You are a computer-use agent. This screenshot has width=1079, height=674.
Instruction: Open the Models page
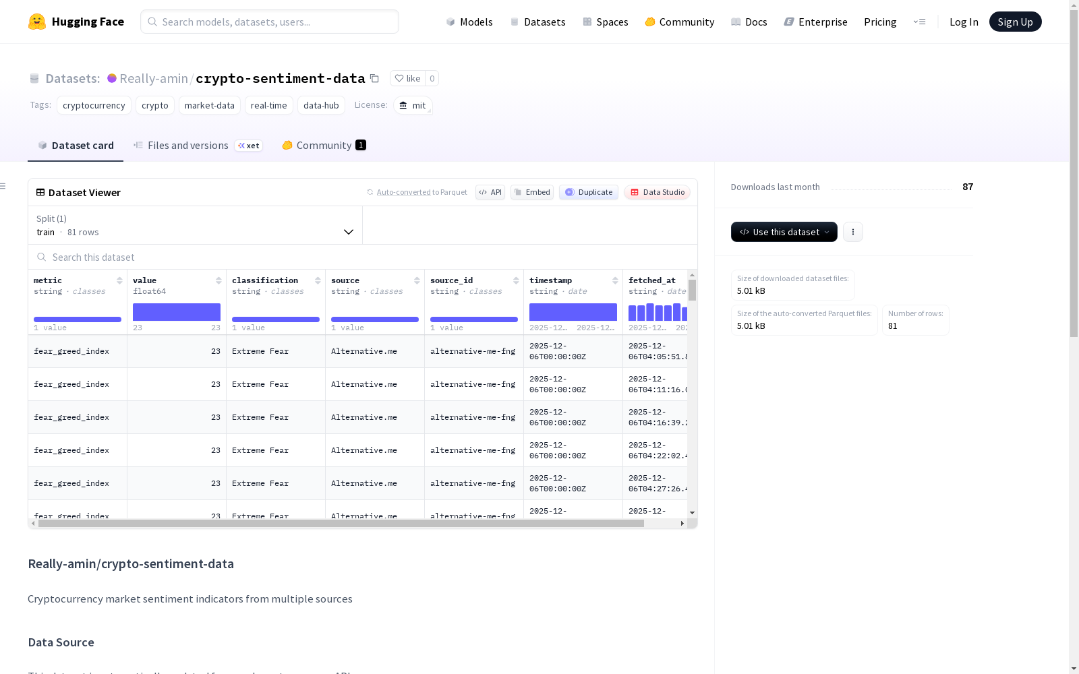coord(469,22)
